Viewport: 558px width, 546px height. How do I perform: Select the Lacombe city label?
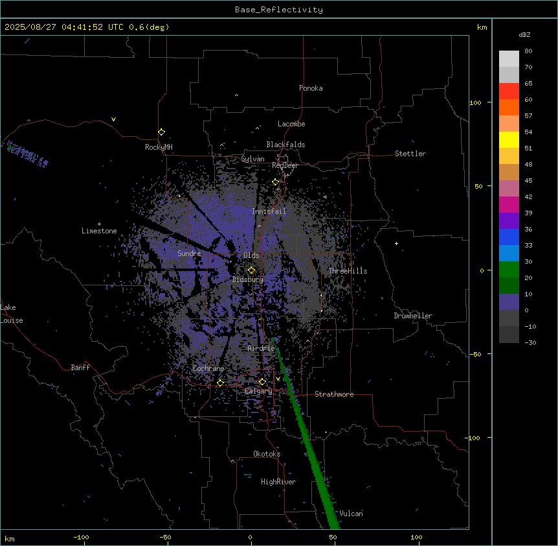point(291,124)
